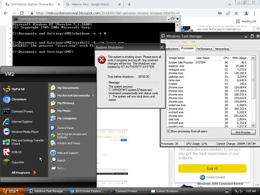Open Task Manager Help menu
This screenshot has width=260, height=195.
click(193, 42)
